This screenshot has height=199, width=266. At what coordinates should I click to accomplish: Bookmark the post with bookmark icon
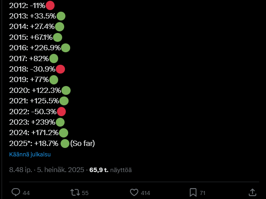pyautogui.click(x=193, y=193)
